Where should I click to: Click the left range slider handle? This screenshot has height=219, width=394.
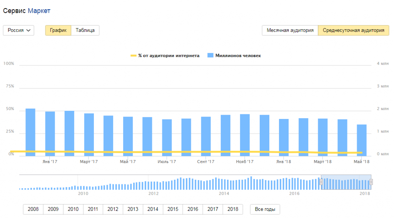[x=321, y=182]
